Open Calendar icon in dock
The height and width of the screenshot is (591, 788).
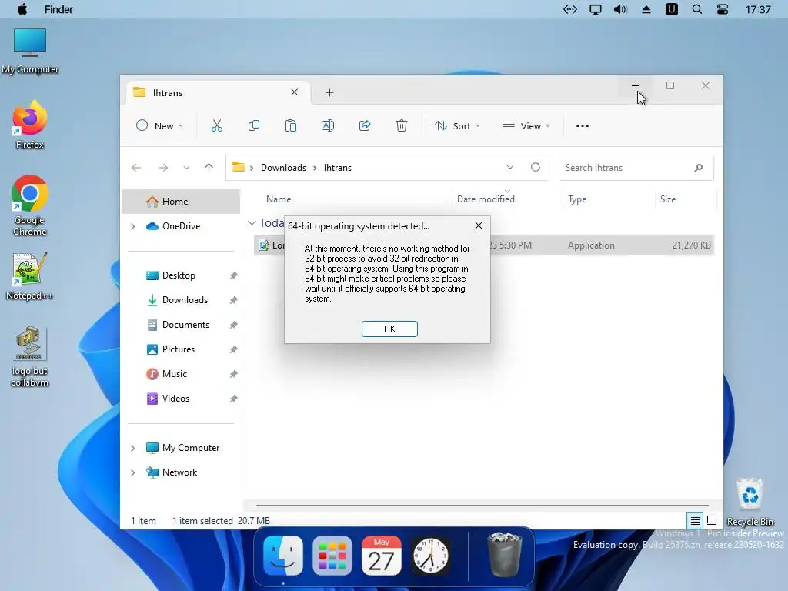[x=382, y=556]
